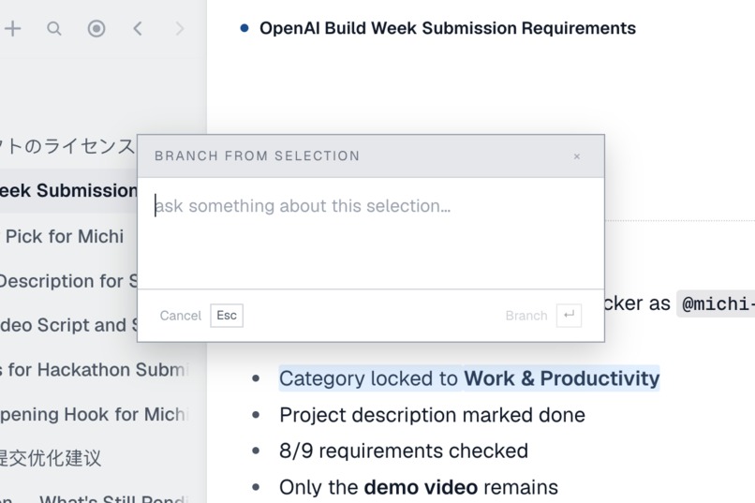Click the 'OpenAI Build Week Submission Requirements' title
755x503 pixels.
click(448, 28)
